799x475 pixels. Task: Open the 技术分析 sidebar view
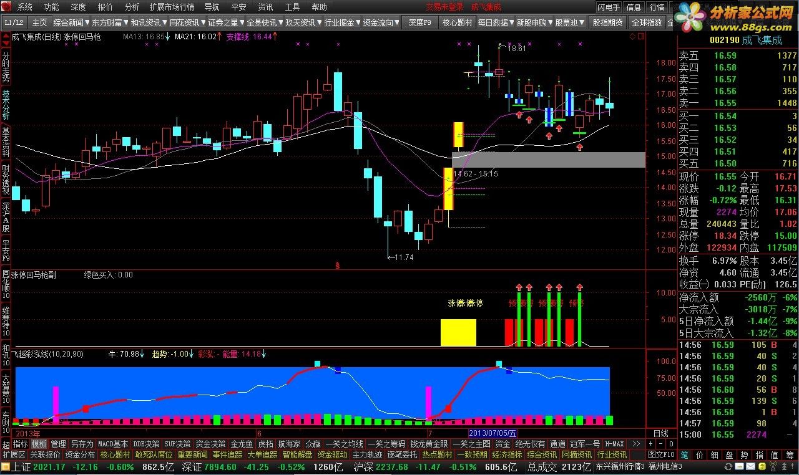[x=6, y=105]
